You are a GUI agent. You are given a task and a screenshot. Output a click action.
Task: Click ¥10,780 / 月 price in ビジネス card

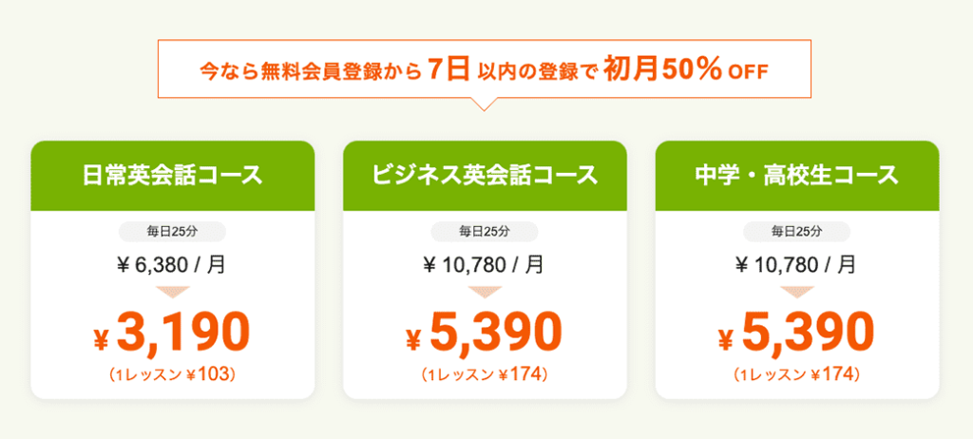coord(484,266)
